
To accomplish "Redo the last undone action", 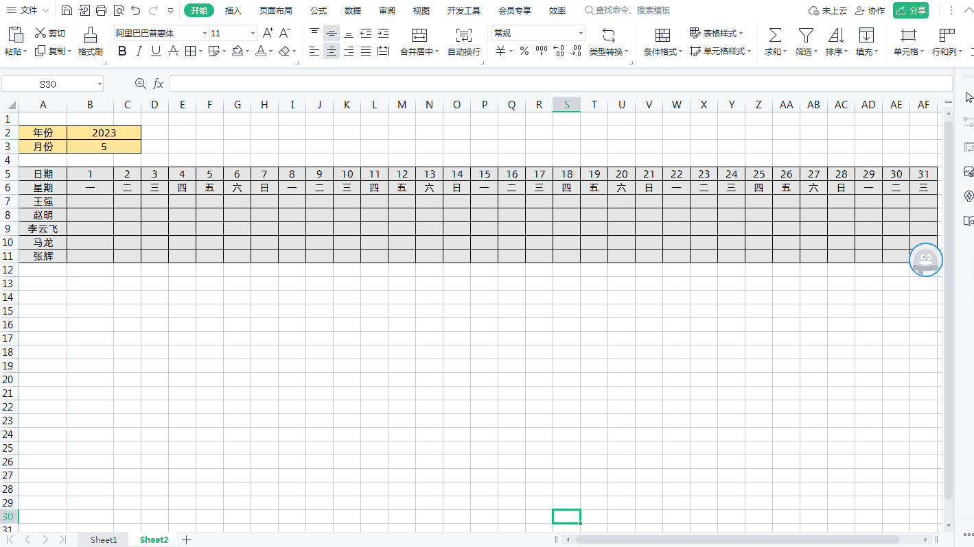I will (x=153, y=10).
